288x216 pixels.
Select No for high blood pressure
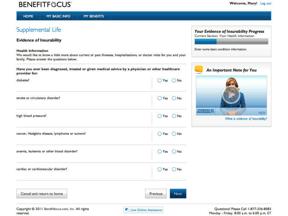pos(174,116)
